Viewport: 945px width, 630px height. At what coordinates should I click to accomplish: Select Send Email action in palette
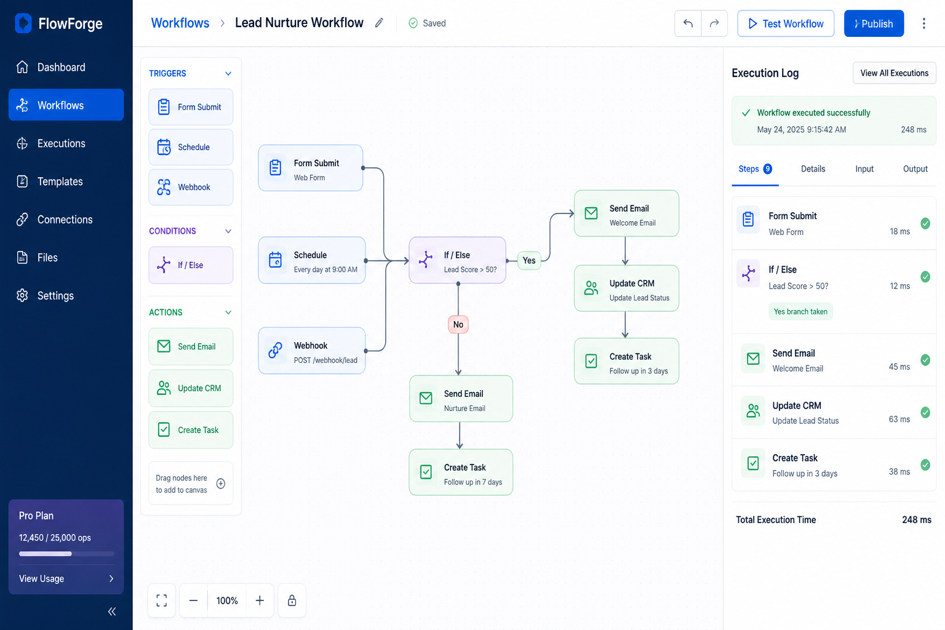191,346
